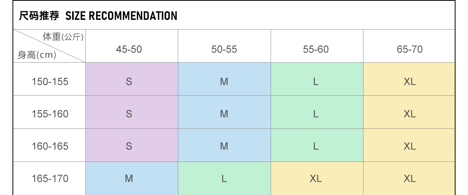468x195 pixels.
Task: Click XL under 65-70 in row 155-160
Action: (409, 114)
